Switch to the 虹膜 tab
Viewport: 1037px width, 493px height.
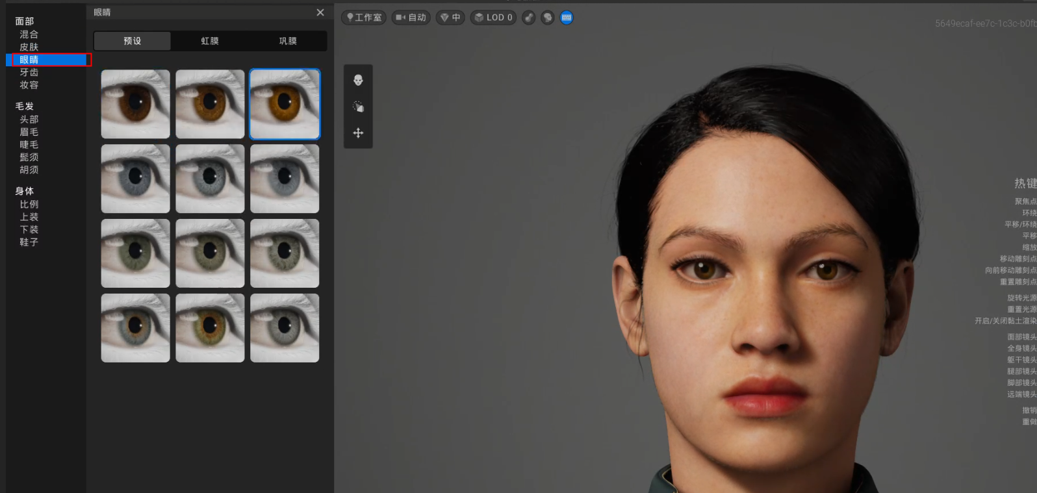coord(210,41)
